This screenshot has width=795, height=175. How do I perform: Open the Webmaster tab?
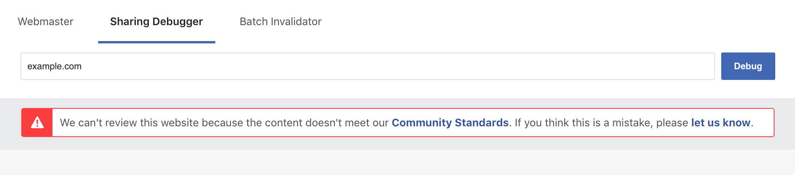pyautogui.click(x=46, y=22)
